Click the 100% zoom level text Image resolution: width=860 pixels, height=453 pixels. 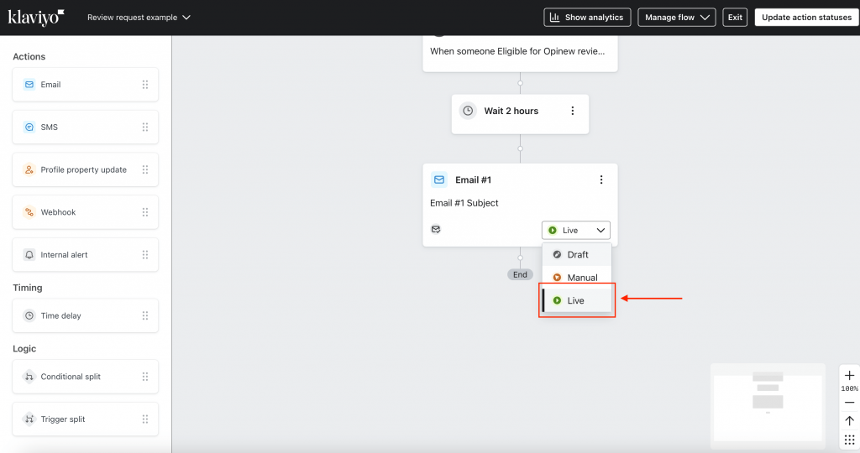pos(849,388)
